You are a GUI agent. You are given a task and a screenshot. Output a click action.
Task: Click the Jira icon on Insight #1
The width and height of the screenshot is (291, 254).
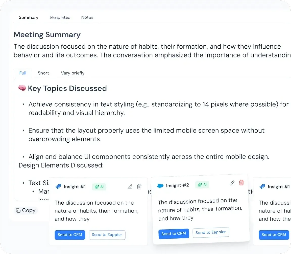pos(59,187)
